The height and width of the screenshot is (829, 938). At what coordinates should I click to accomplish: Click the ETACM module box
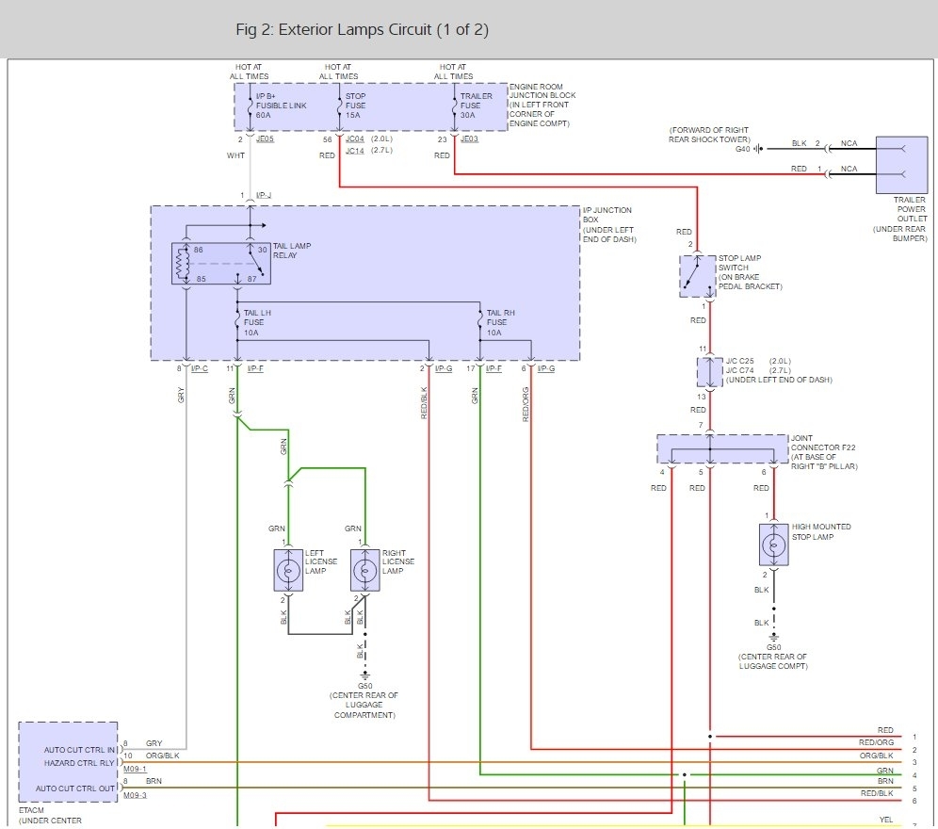68,762
